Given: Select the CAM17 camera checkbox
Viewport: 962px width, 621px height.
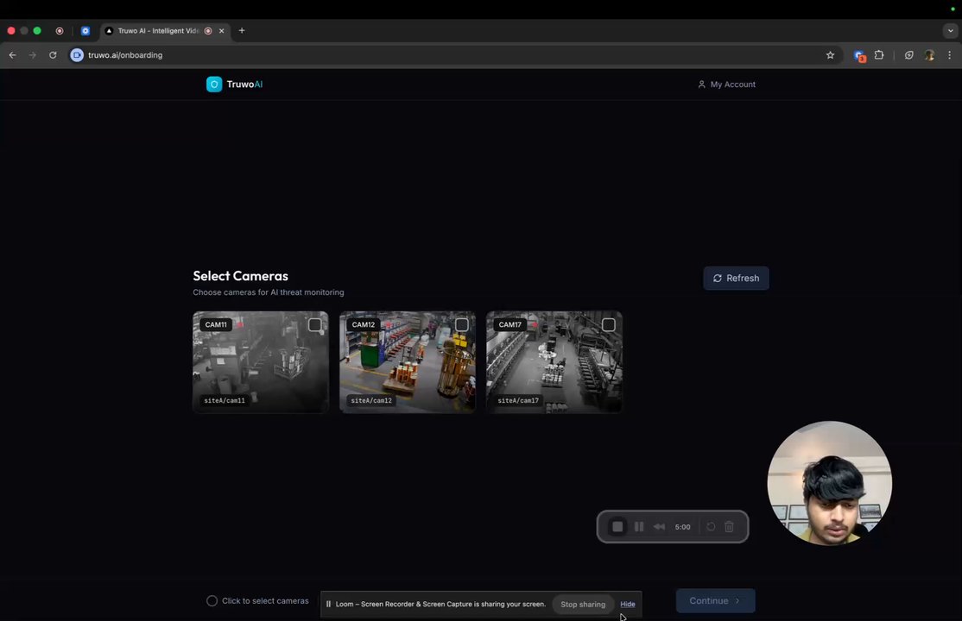Looking at the screenshot, I should point(608,325).
